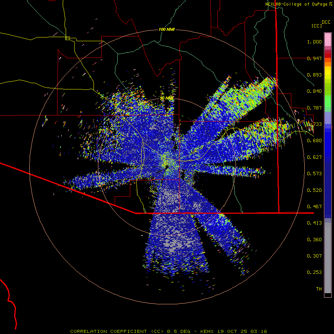Viewport: 334px width, 334px height.
Task: Click the 0.947 scale value
Action: click(314, 58)
